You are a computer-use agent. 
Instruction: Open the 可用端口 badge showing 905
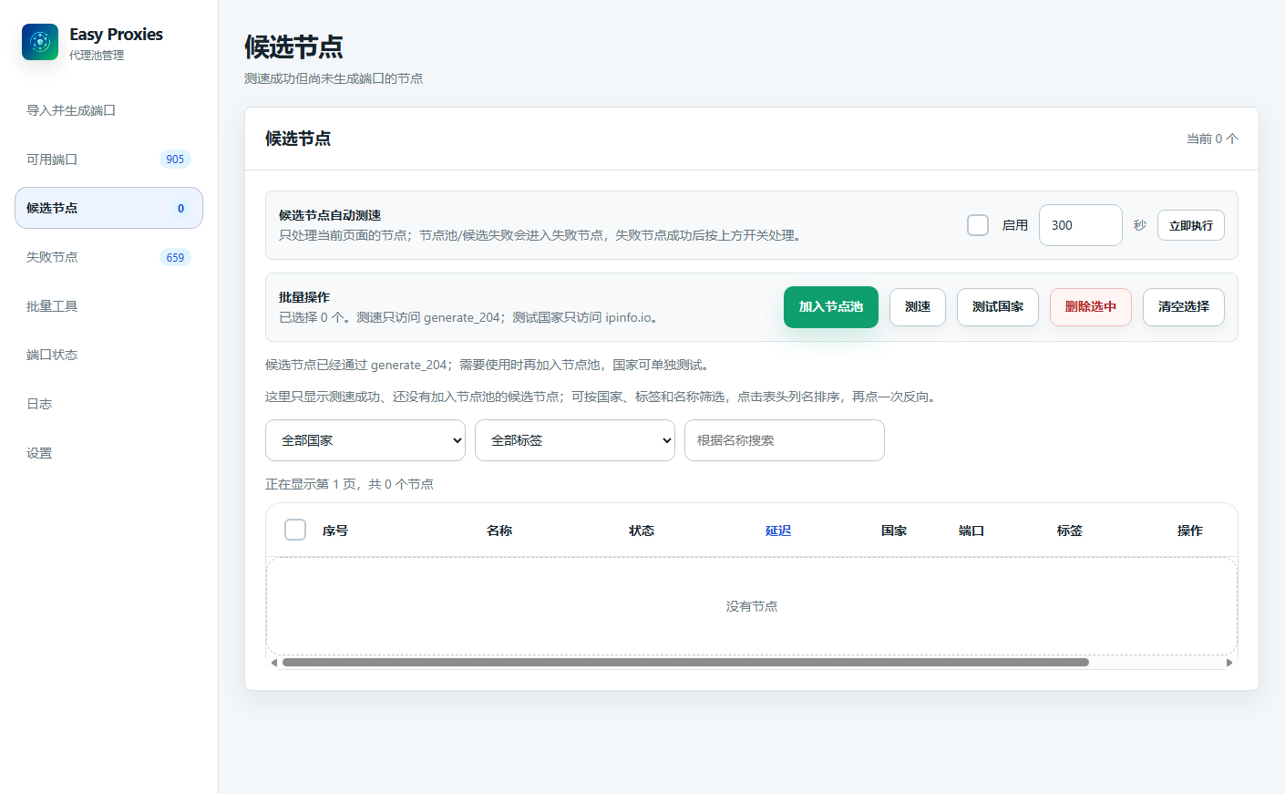(x=175, y=160)
